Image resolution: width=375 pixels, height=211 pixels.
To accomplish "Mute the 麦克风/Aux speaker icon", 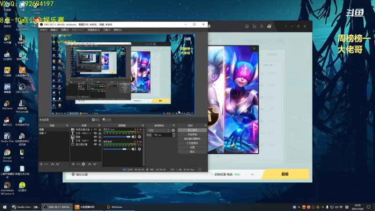I will [134, 136].
